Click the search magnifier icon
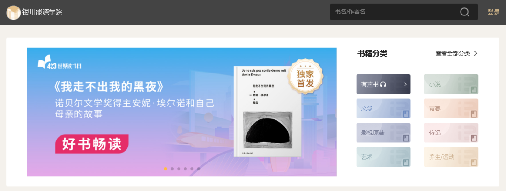This screenshot has height=191, width=506. pyautogui.click(x=465, y=12)
